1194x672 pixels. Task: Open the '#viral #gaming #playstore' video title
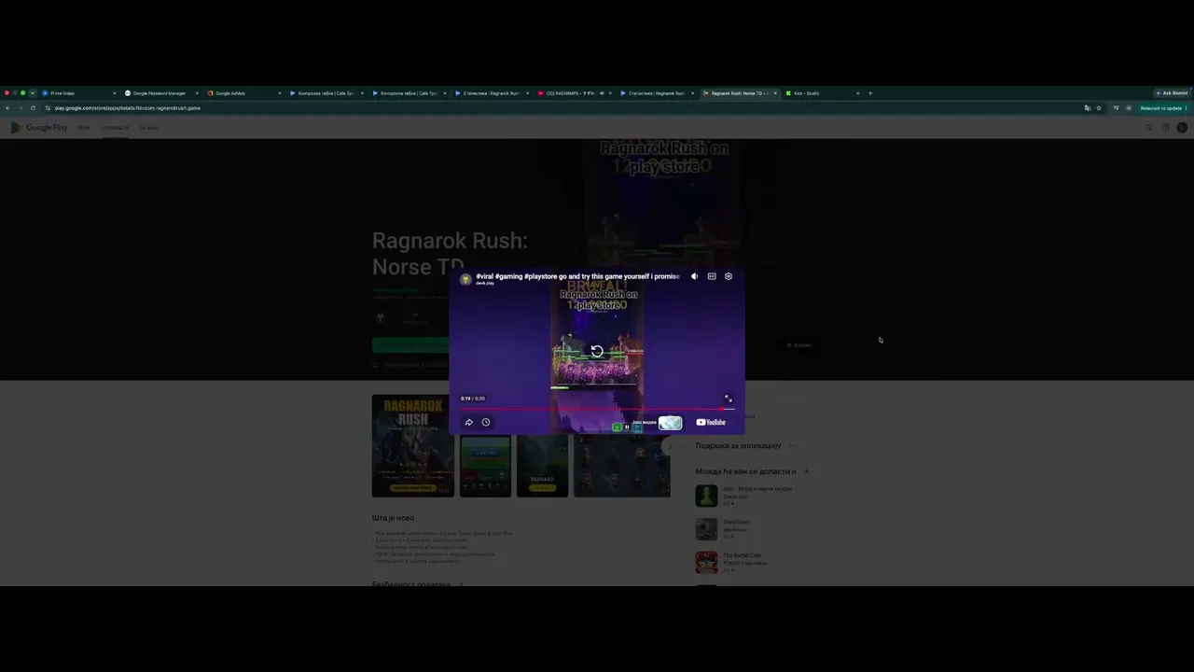tap(577, 276)
